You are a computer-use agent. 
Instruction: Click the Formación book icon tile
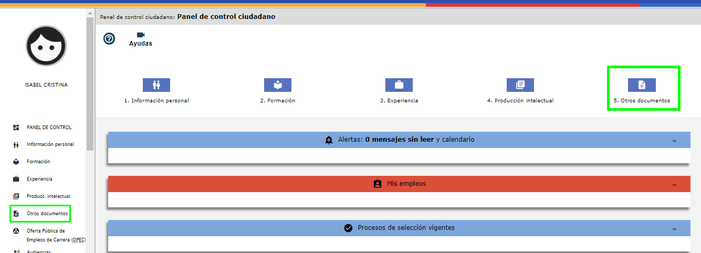277,85
